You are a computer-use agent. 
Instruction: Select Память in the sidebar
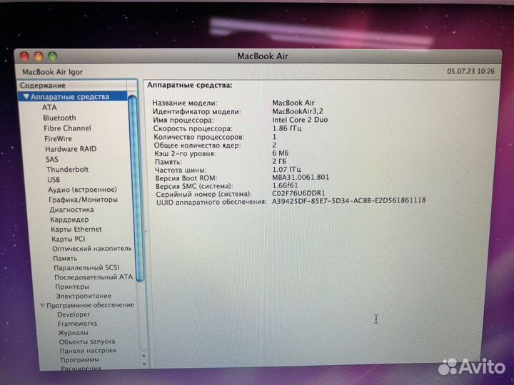tap(65, 259)
